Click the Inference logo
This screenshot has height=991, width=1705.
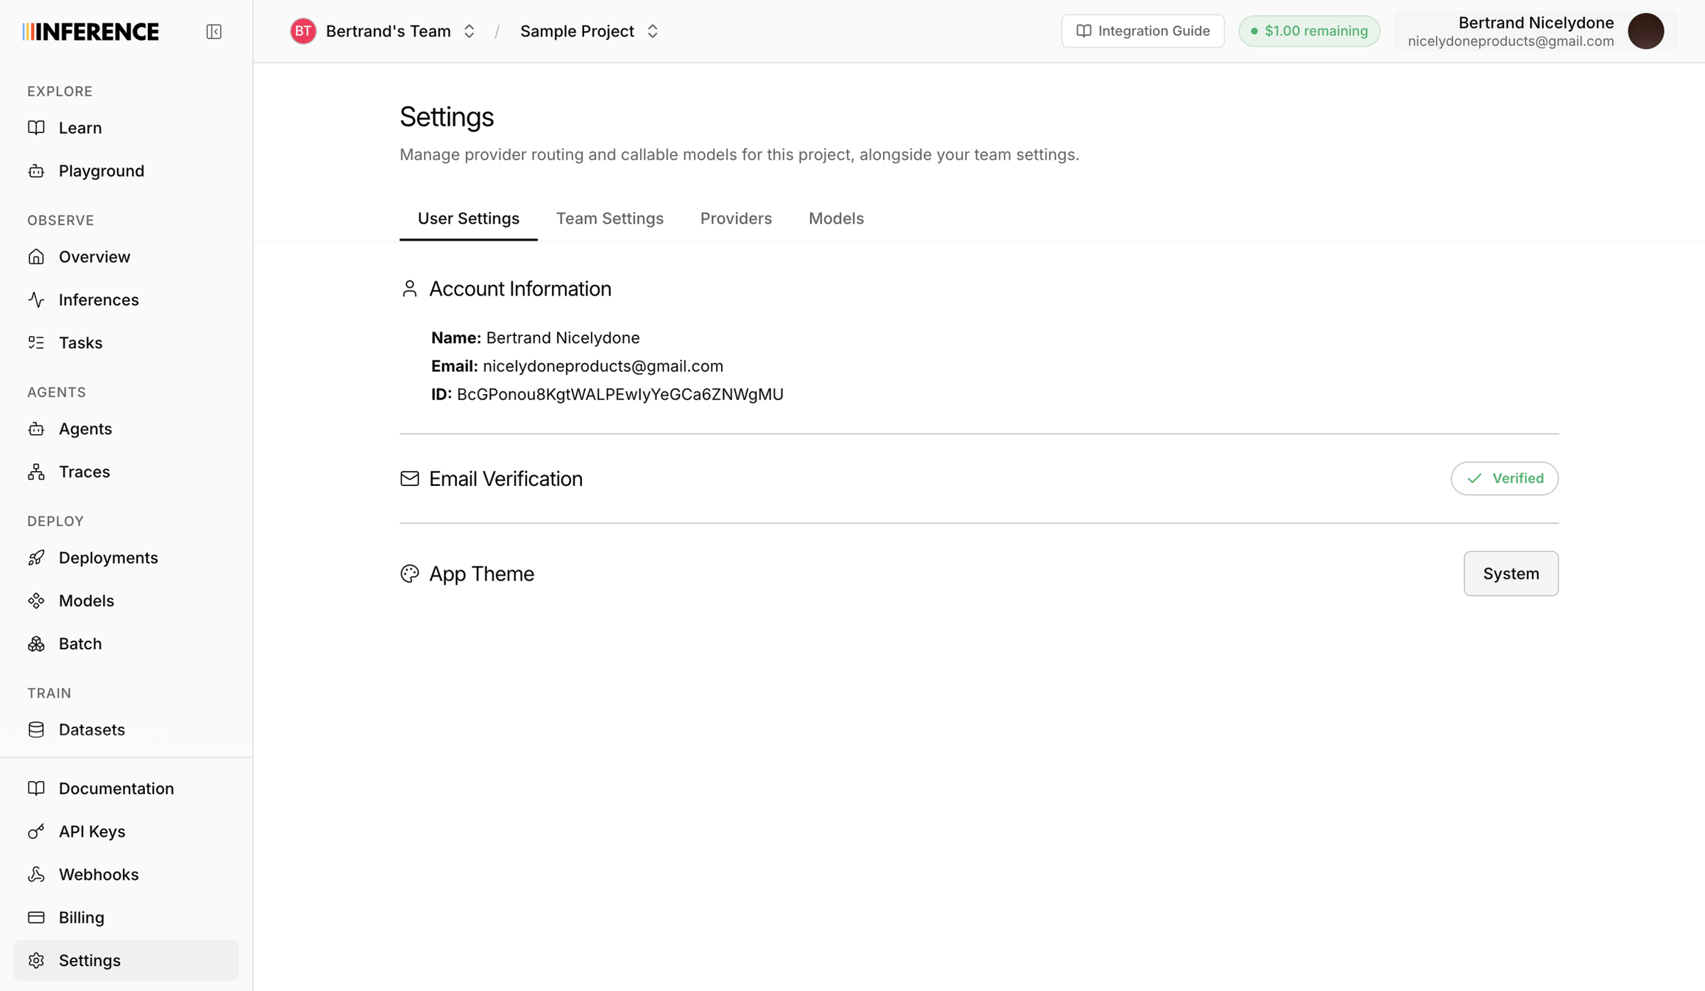[x=91, y=31]
